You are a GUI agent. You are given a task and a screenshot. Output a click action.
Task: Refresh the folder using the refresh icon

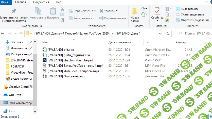[x=167, y=33]
